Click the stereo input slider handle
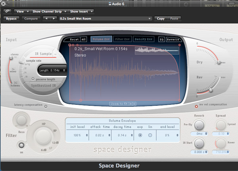Image resolution: width=238 pixels, height=171 pixels. coord(11,58)
